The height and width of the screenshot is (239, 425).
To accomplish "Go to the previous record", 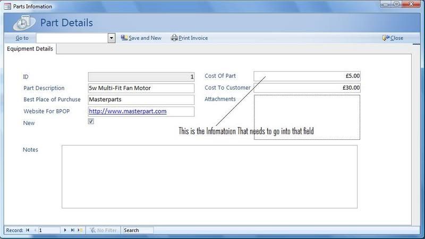I will [35, 231].
